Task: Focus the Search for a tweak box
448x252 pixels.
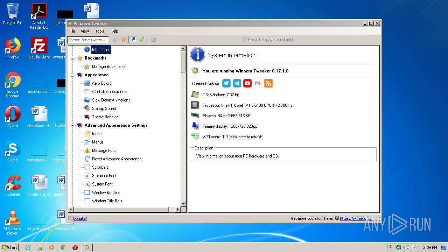Action: click(x=88, y=40)
